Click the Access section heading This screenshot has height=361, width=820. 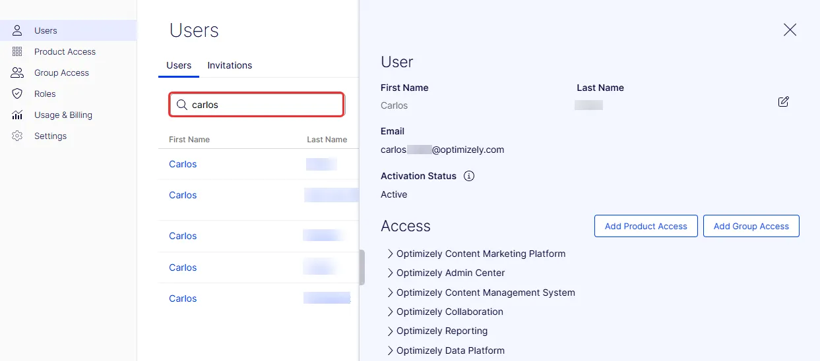(x=406, y=226)
